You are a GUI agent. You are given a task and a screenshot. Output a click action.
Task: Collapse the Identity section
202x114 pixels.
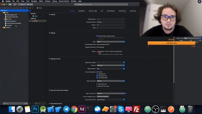pos(50,15)
